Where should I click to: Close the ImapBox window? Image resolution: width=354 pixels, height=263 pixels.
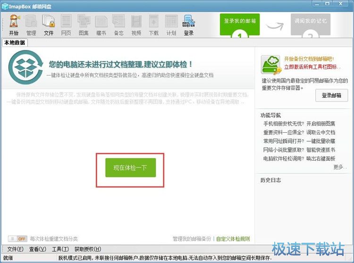(341, 4)
